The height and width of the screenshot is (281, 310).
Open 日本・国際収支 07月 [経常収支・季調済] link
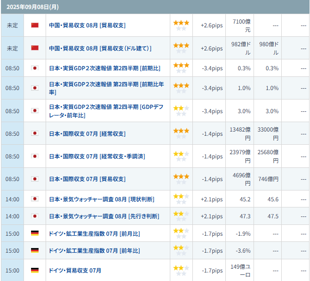tap(97, 157)
